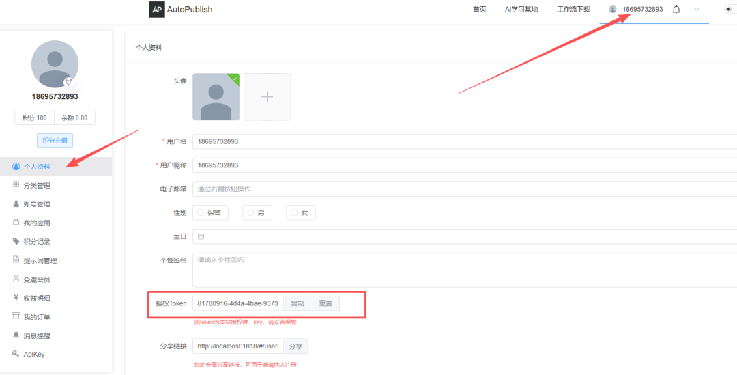Screen dimensions: 737x375
Task: Click the calendar icon in 生日 field
Action: click(x=201, y=236)
